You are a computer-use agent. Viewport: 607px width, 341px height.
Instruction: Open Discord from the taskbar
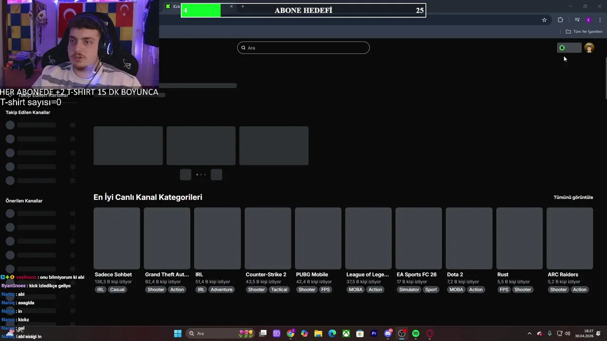[x=388, y=334]
